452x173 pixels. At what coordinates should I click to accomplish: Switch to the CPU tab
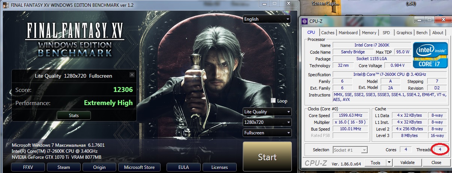tap(311, 33)
